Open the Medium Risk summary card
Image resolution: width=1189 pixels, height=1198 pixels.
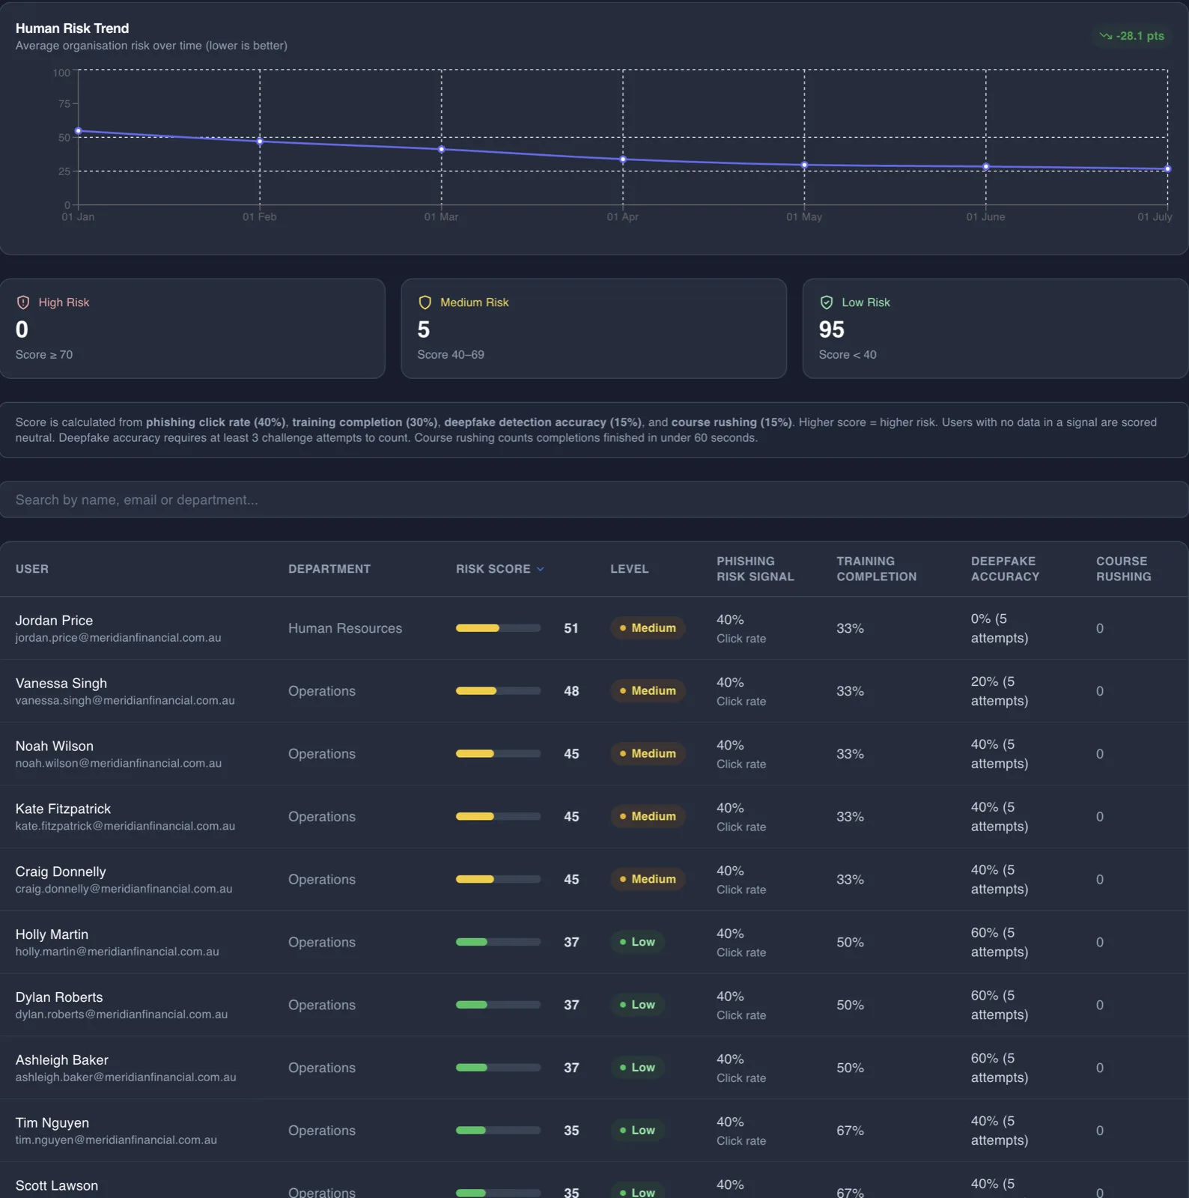point(594,329)
